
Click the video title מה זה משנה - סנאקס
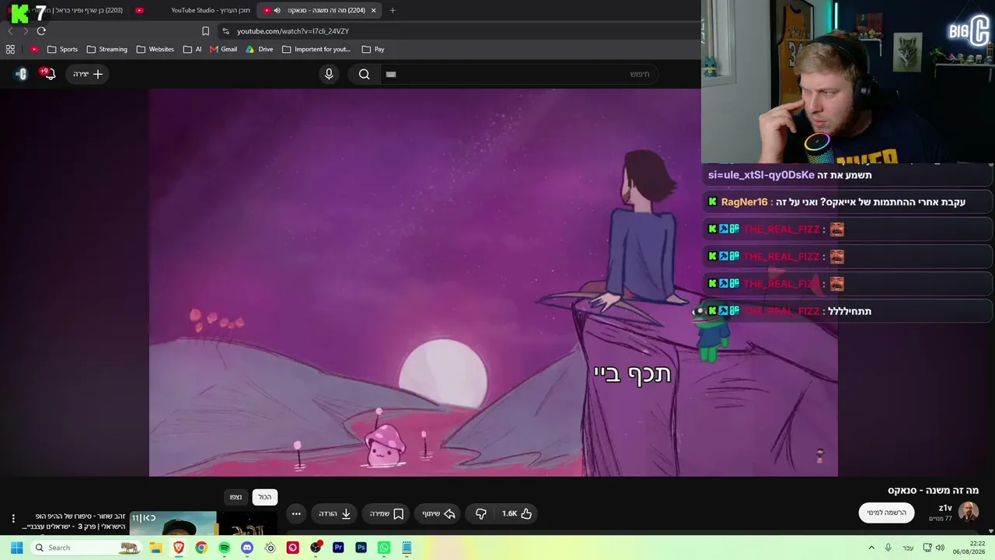(x=933, y=490)
